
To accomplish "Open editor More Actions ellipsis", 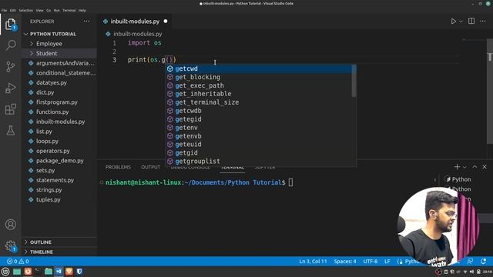I will (x=483, y=21).
